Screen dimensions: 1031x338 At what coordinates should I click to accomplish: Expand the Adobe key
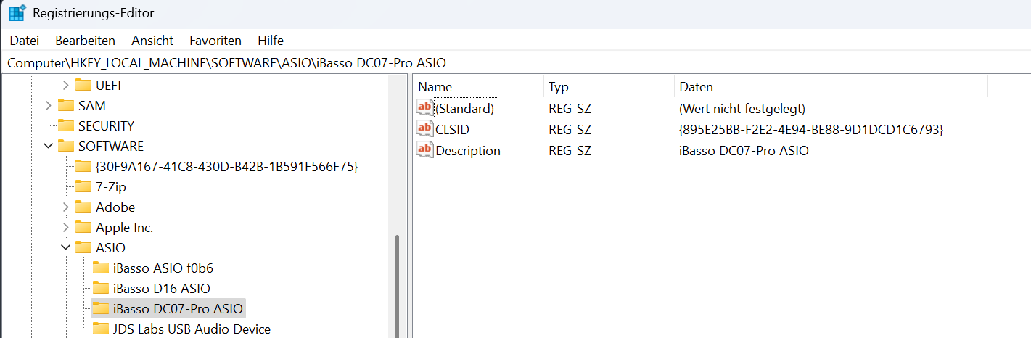(65, 207)
